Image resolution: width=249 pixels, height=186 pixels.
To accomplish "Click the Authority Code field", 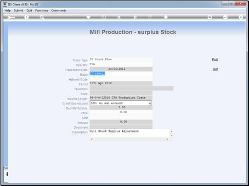I will pos(121,79).
